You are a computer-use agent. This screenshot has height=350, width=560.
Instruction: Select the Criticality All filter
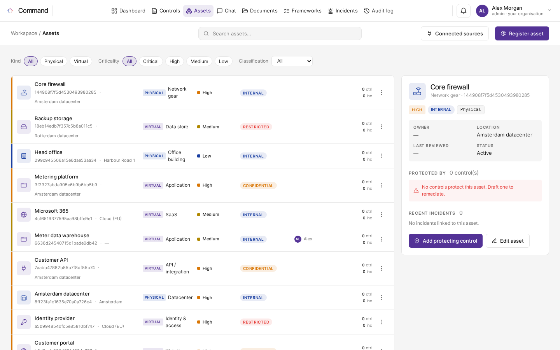[129, 61]
